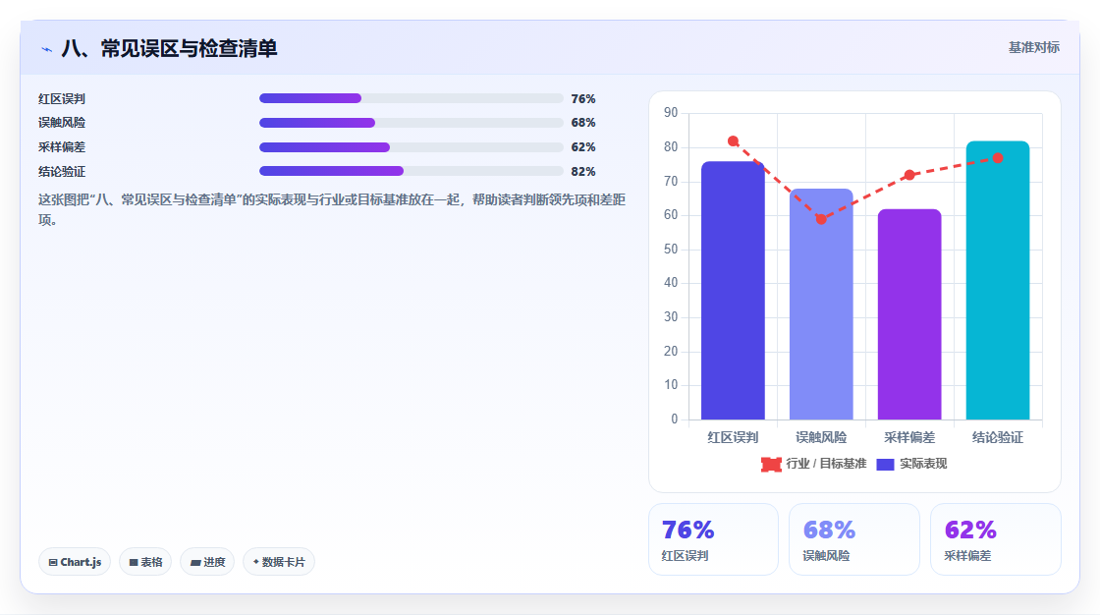Click the 红区误判 row label in progress list
The image size is (1100, 615).
(x=62, y=99)
